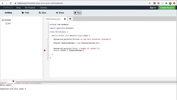Open the browser extensions puzzle icon
177x100 pixels.
(x=166, y=3)
